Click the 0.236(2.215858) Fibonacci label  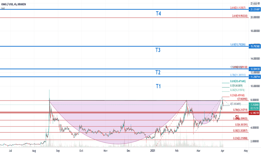coord(240,138)
